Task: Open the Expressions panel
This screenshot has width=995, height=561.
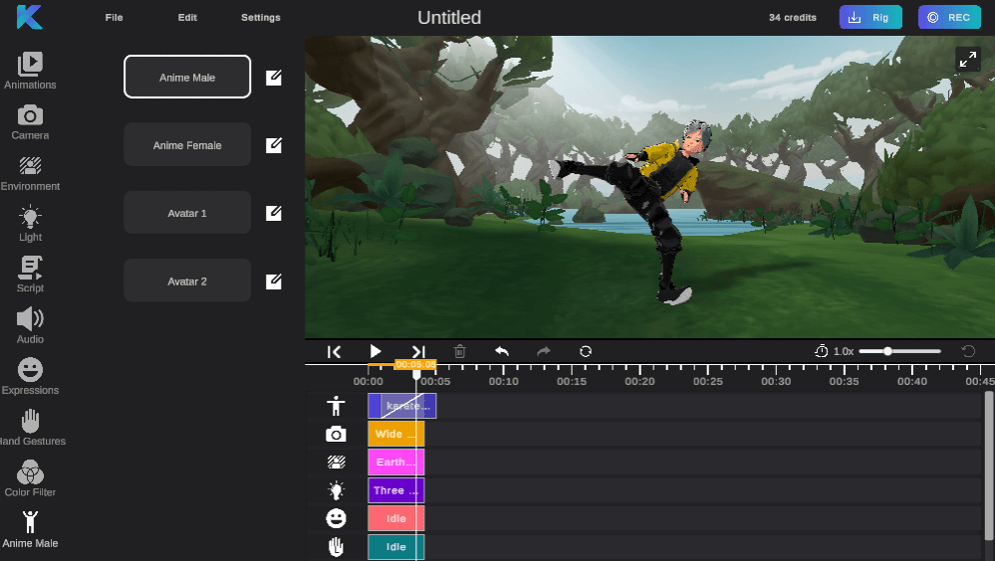Action: pos(30,376)
